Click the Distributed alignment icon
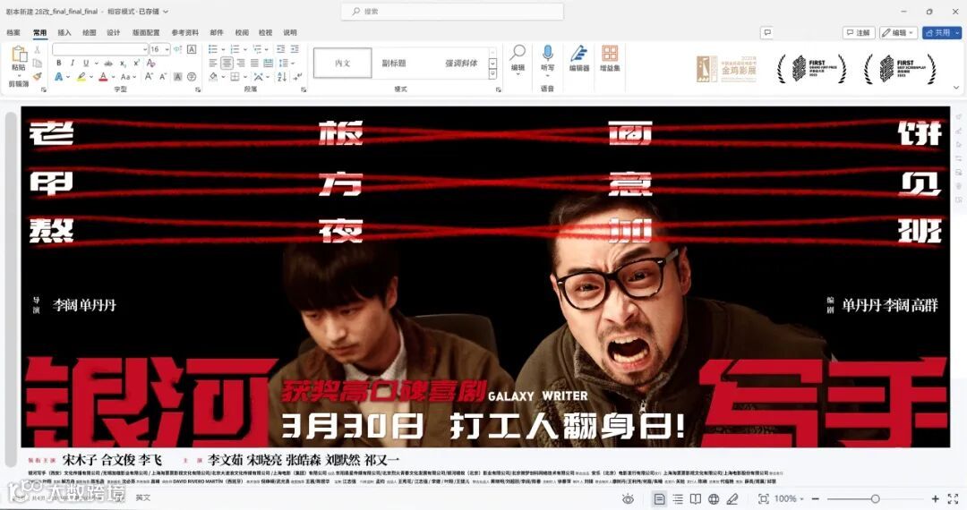The height and width of the screenshot is (510, 967). (269, 63)
